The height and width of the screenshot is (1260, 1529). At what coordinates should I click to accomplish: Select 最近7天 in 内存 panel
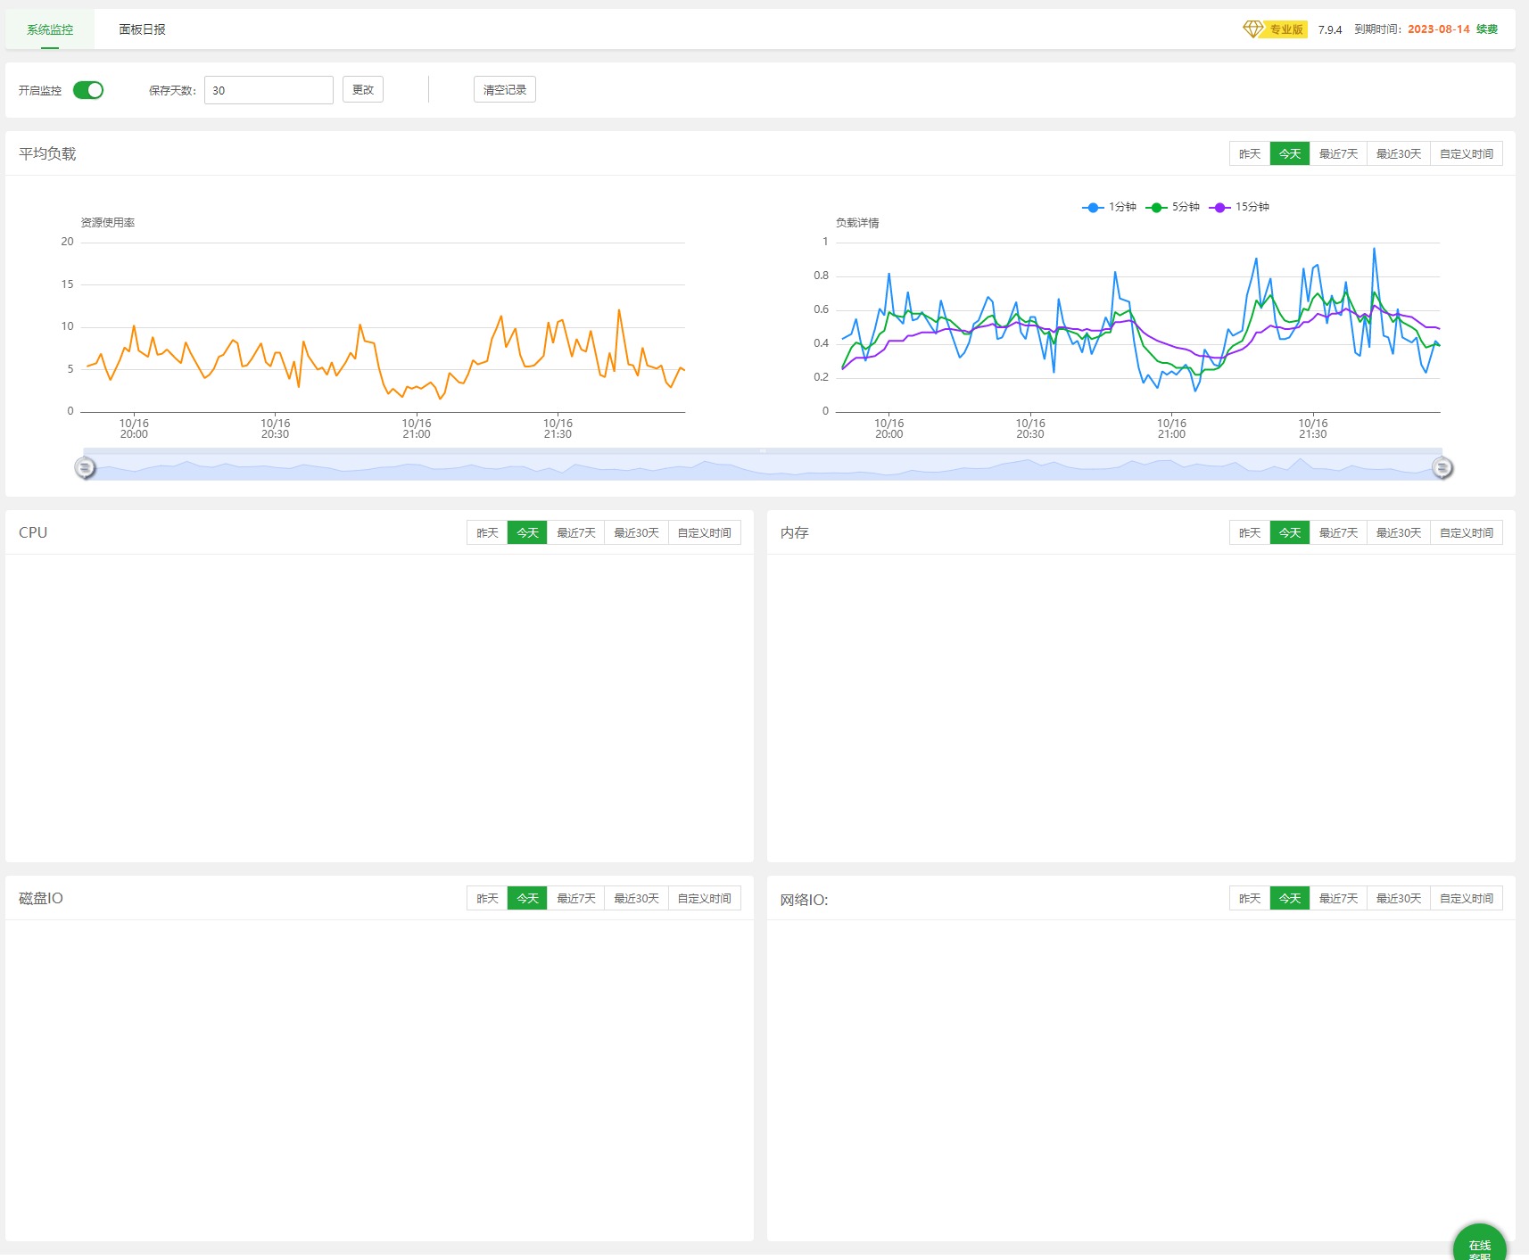pyautogui.click(x=1338, y=533)
